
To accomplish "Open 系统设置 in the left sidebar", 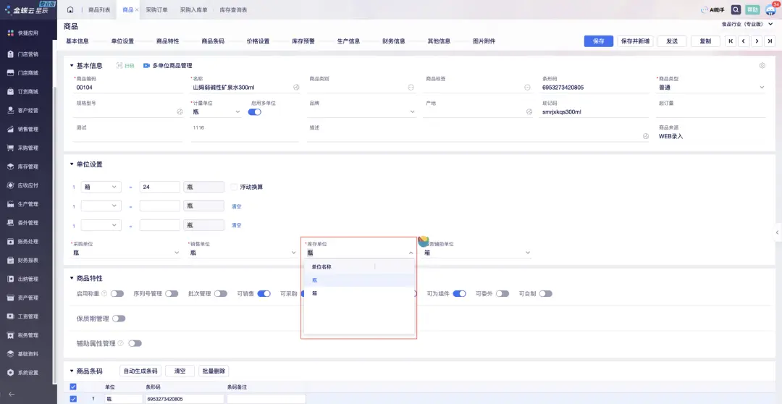I will (28, 373).
